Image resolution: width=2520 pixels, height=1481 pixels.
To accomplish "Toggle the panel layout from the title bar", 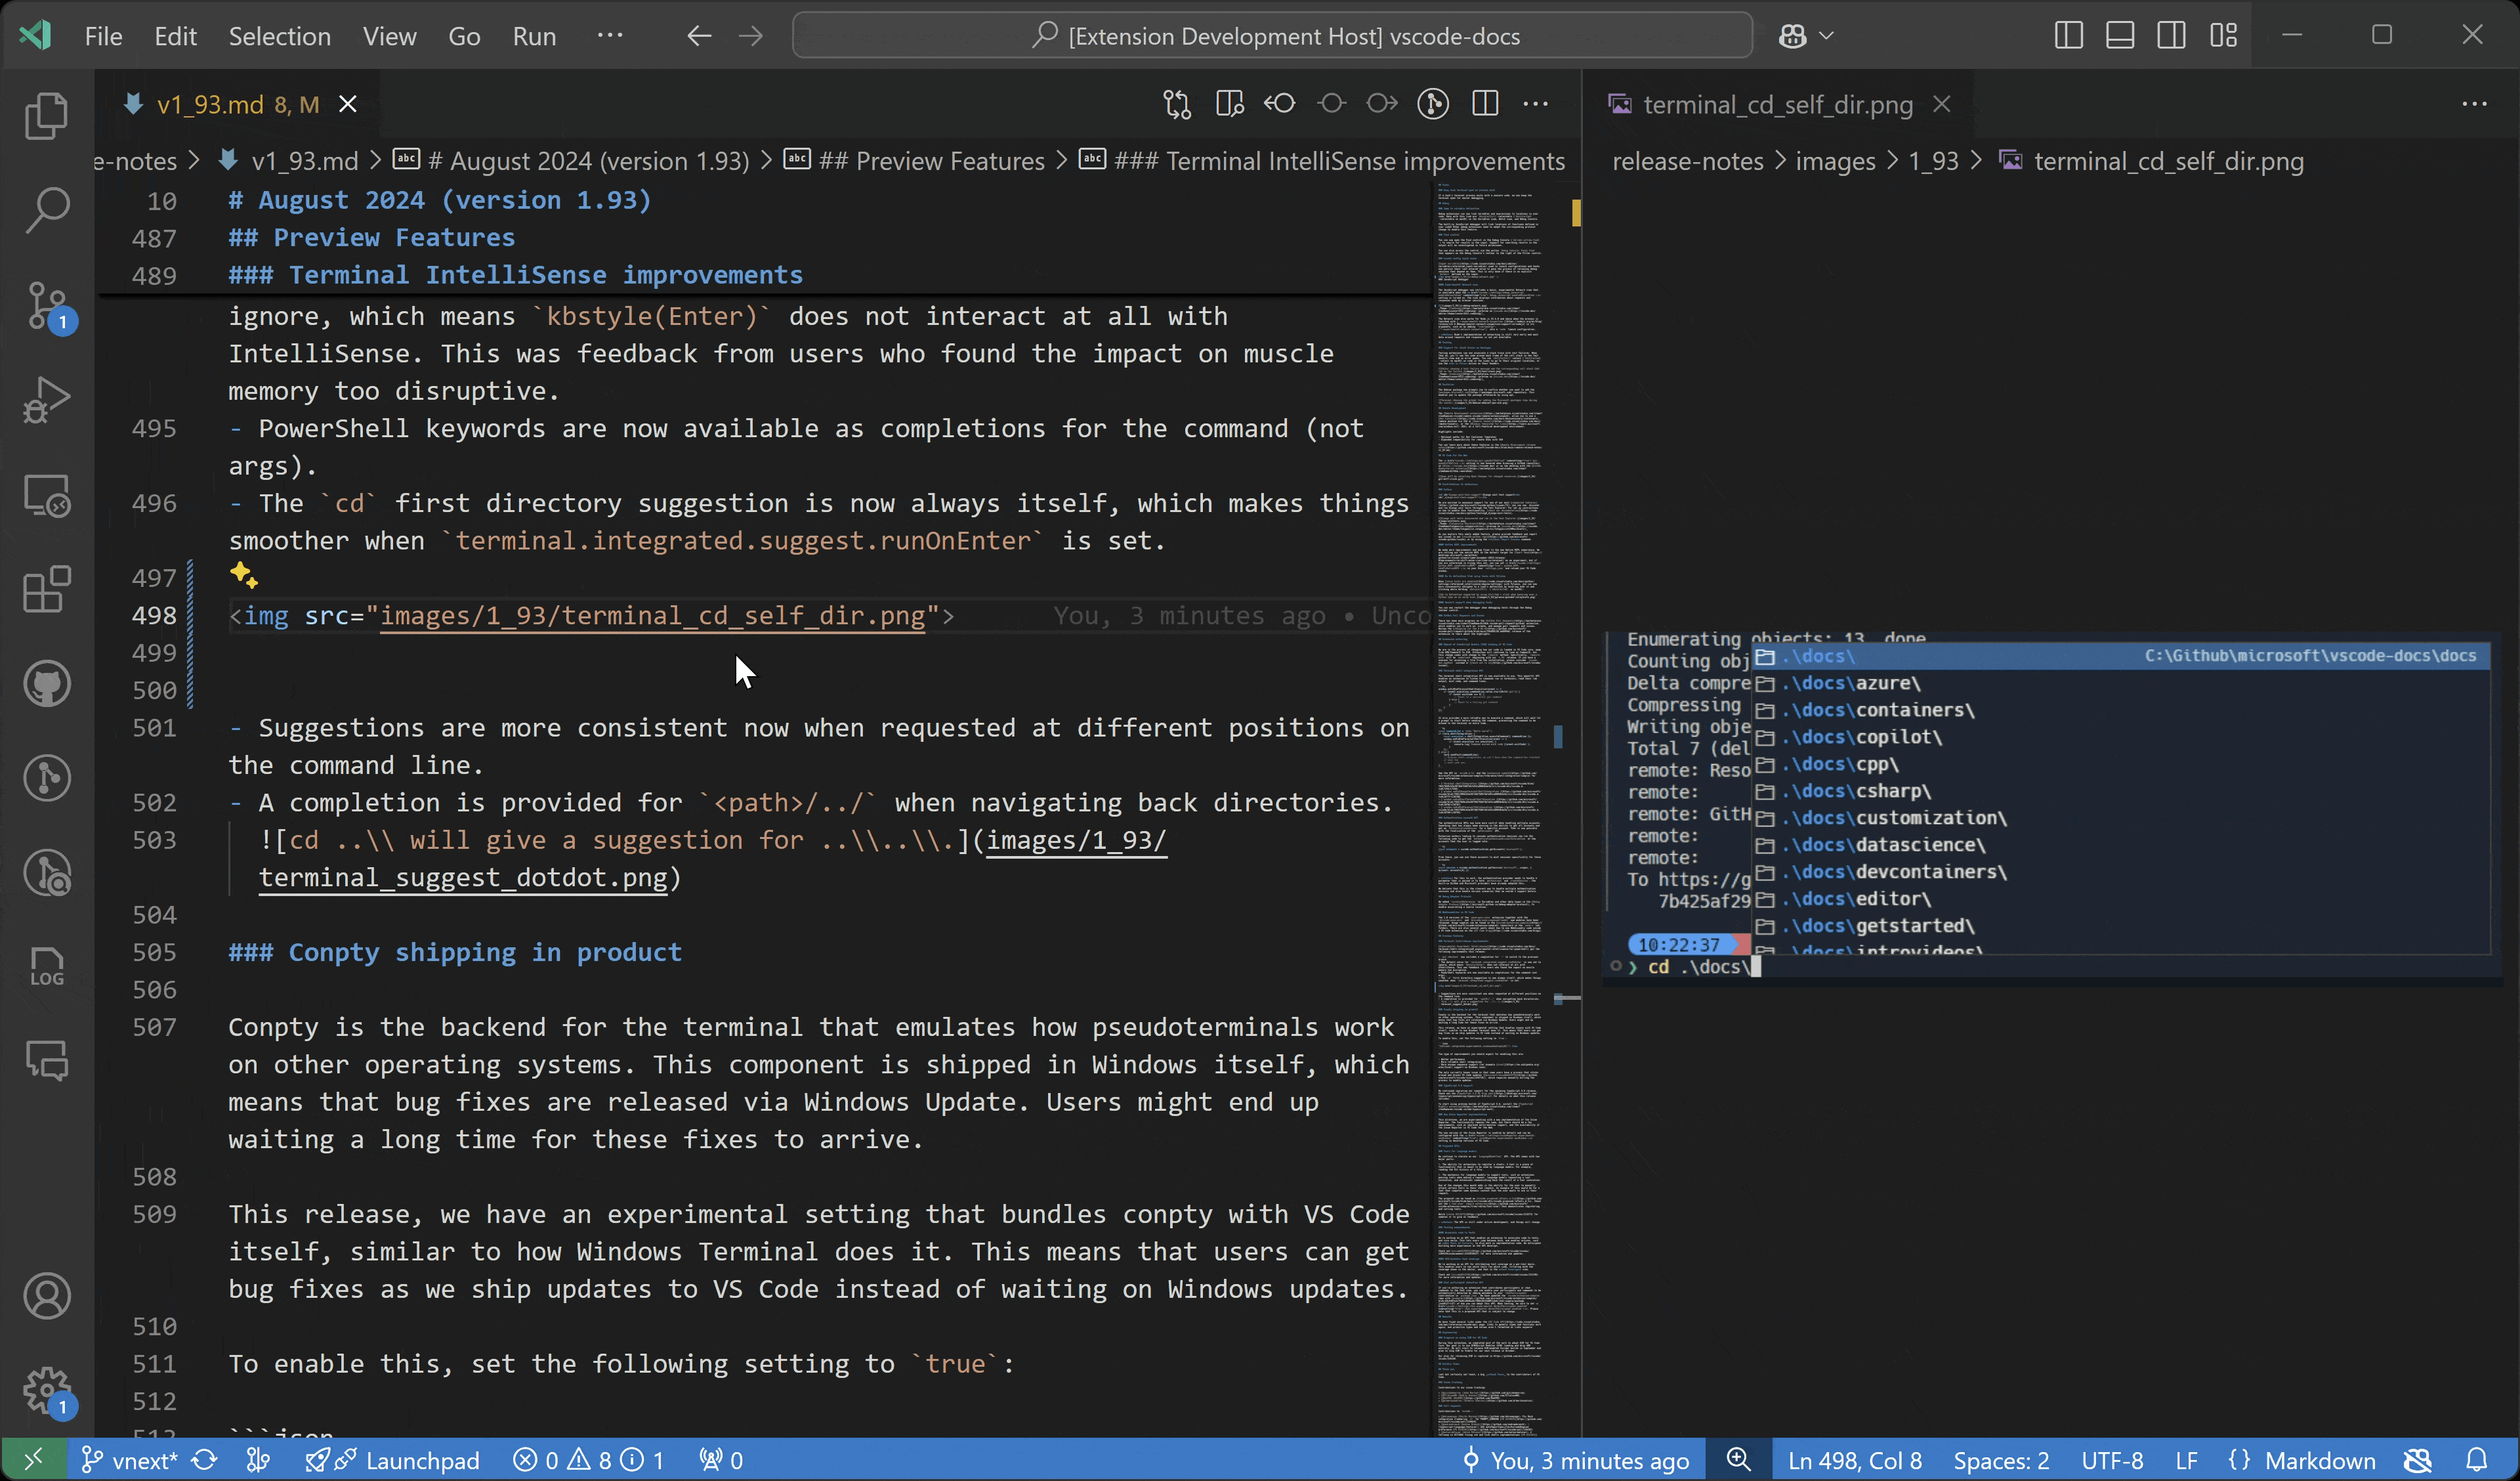I will (2119, 35).
